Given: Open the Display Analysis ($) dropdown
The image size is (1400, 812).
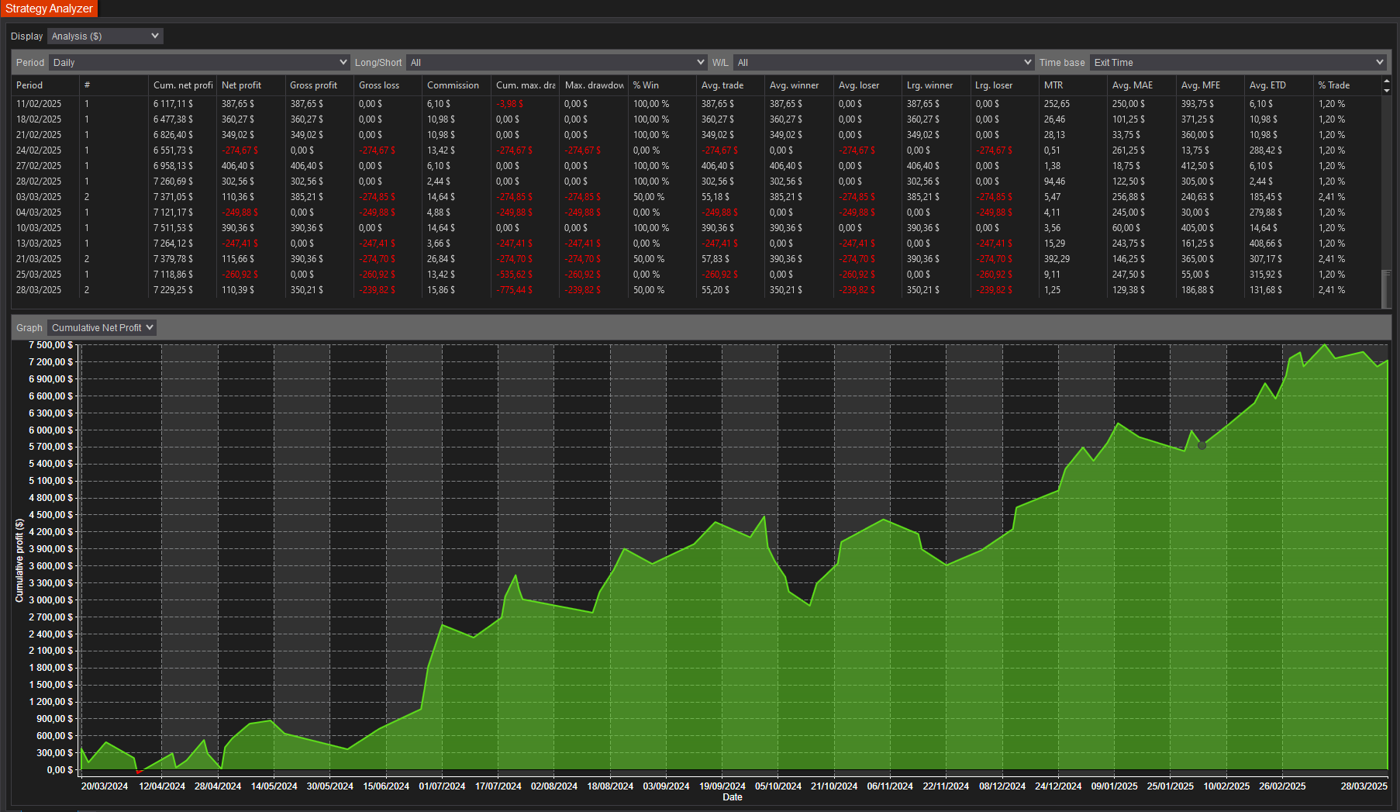Looking at the screenshot, I should [x=105, y=36].
